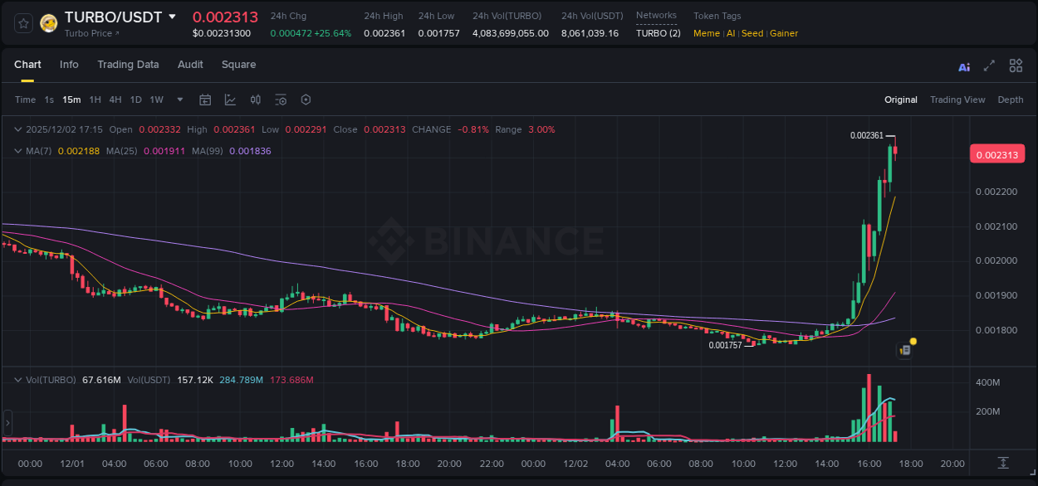This screenshot has width=1038, height=486.
Task: Click the Meme token tag link
Action: (x=707, y=33)
